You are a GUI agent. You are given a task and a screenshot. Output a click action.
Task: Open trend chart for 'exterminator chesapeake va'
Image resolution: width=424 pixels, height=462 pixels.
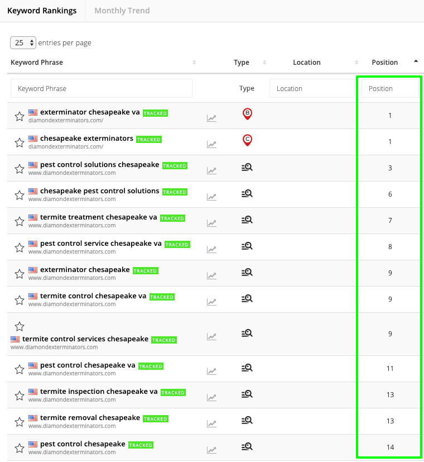(x=211, y=118)
